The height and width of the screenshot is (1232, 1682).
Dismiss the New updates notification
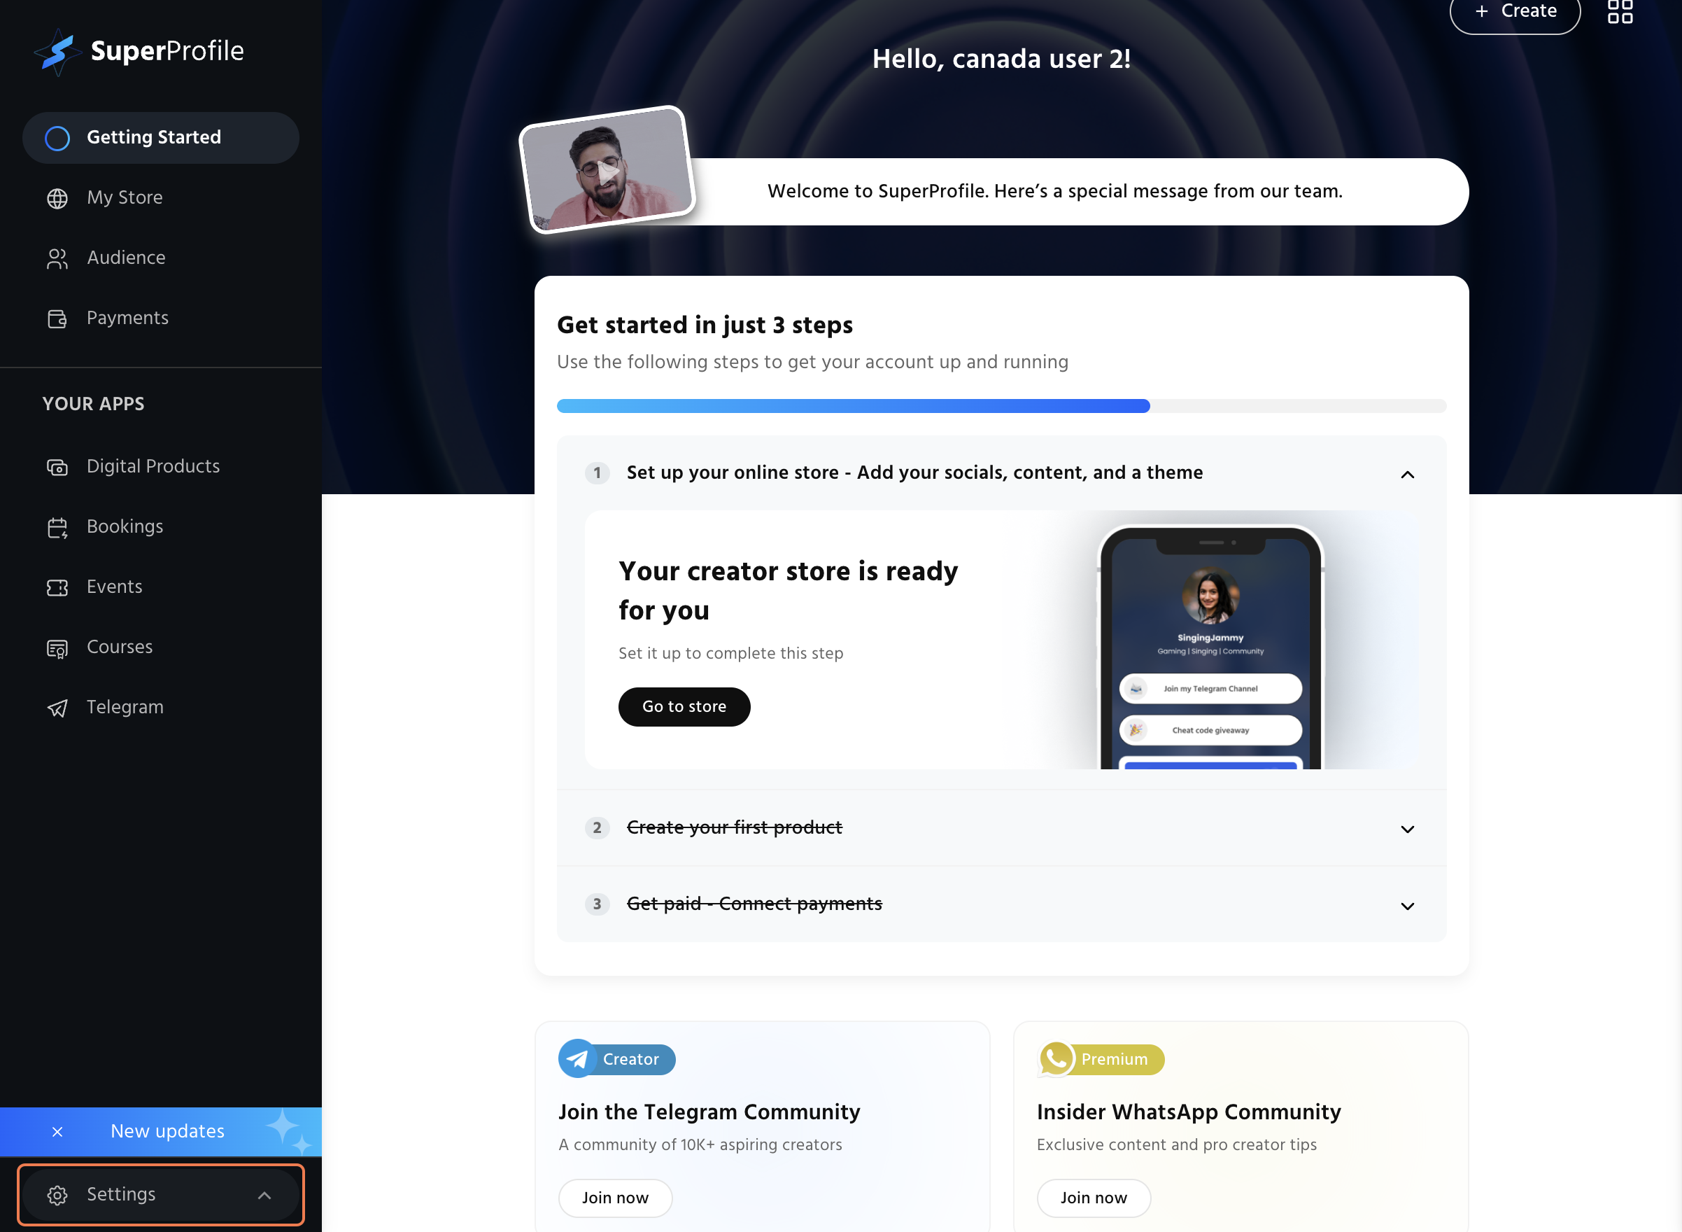tap(56, 1131)
